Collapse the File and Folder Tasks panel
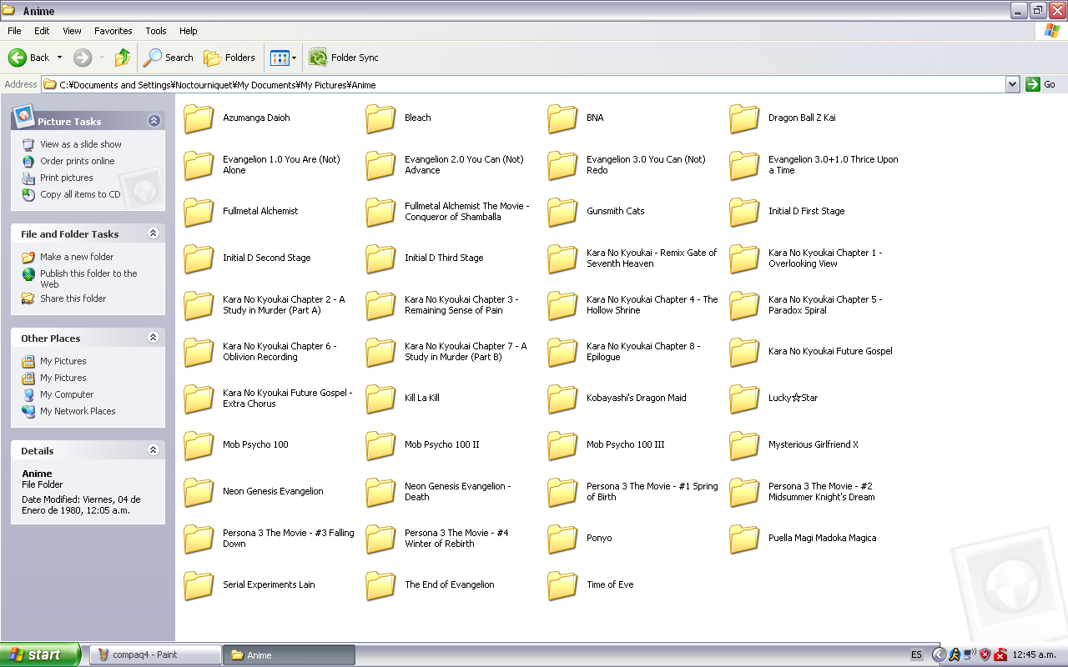The width and height of the screenshot is (1068, 667). click(154, 233)
